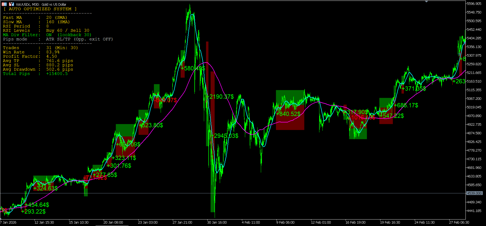Click the 4633.805 price scale label
This screenshot has height=226, width=486.
[x=474, y=176]
